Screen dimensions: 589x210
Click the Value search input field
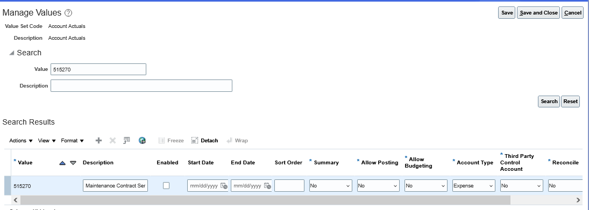[98, 69]
